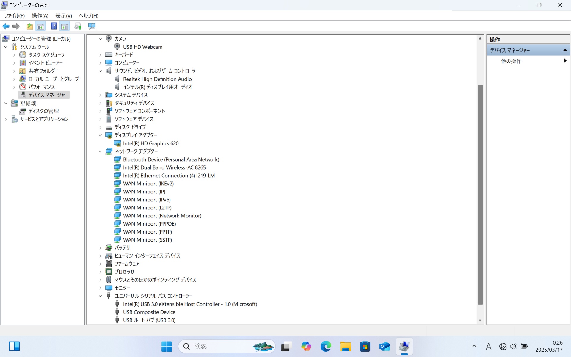This screenshot has height=357, width=571.
Task: Open Copilot from the taskbar
Action: click(x=306, y=346)
